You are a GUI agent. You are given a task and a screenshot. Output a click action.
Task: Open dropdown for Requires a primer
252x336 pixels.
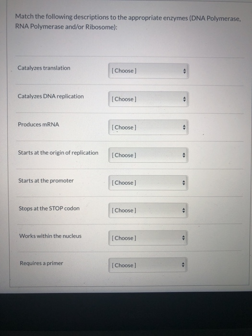(148, 265)
